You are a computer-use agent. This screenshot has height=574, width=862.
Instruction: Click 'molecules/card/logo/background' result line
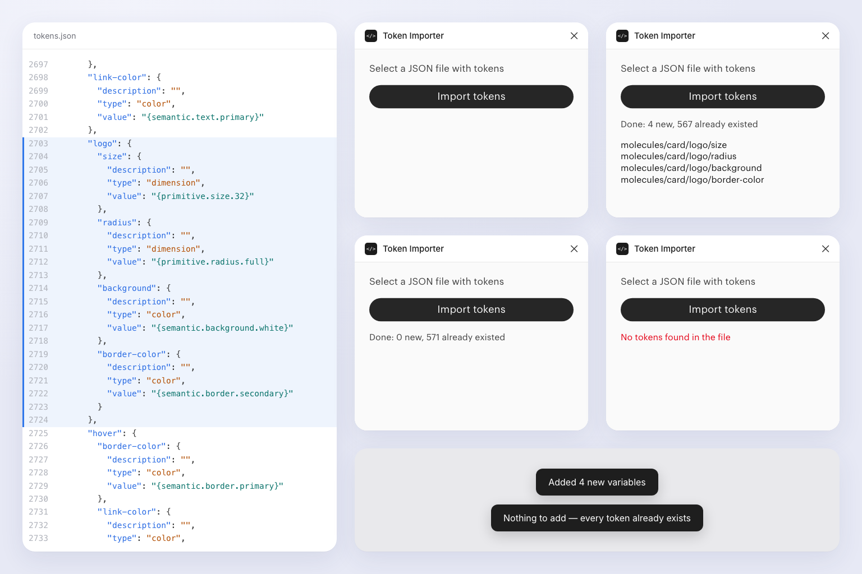click(691, 168)
